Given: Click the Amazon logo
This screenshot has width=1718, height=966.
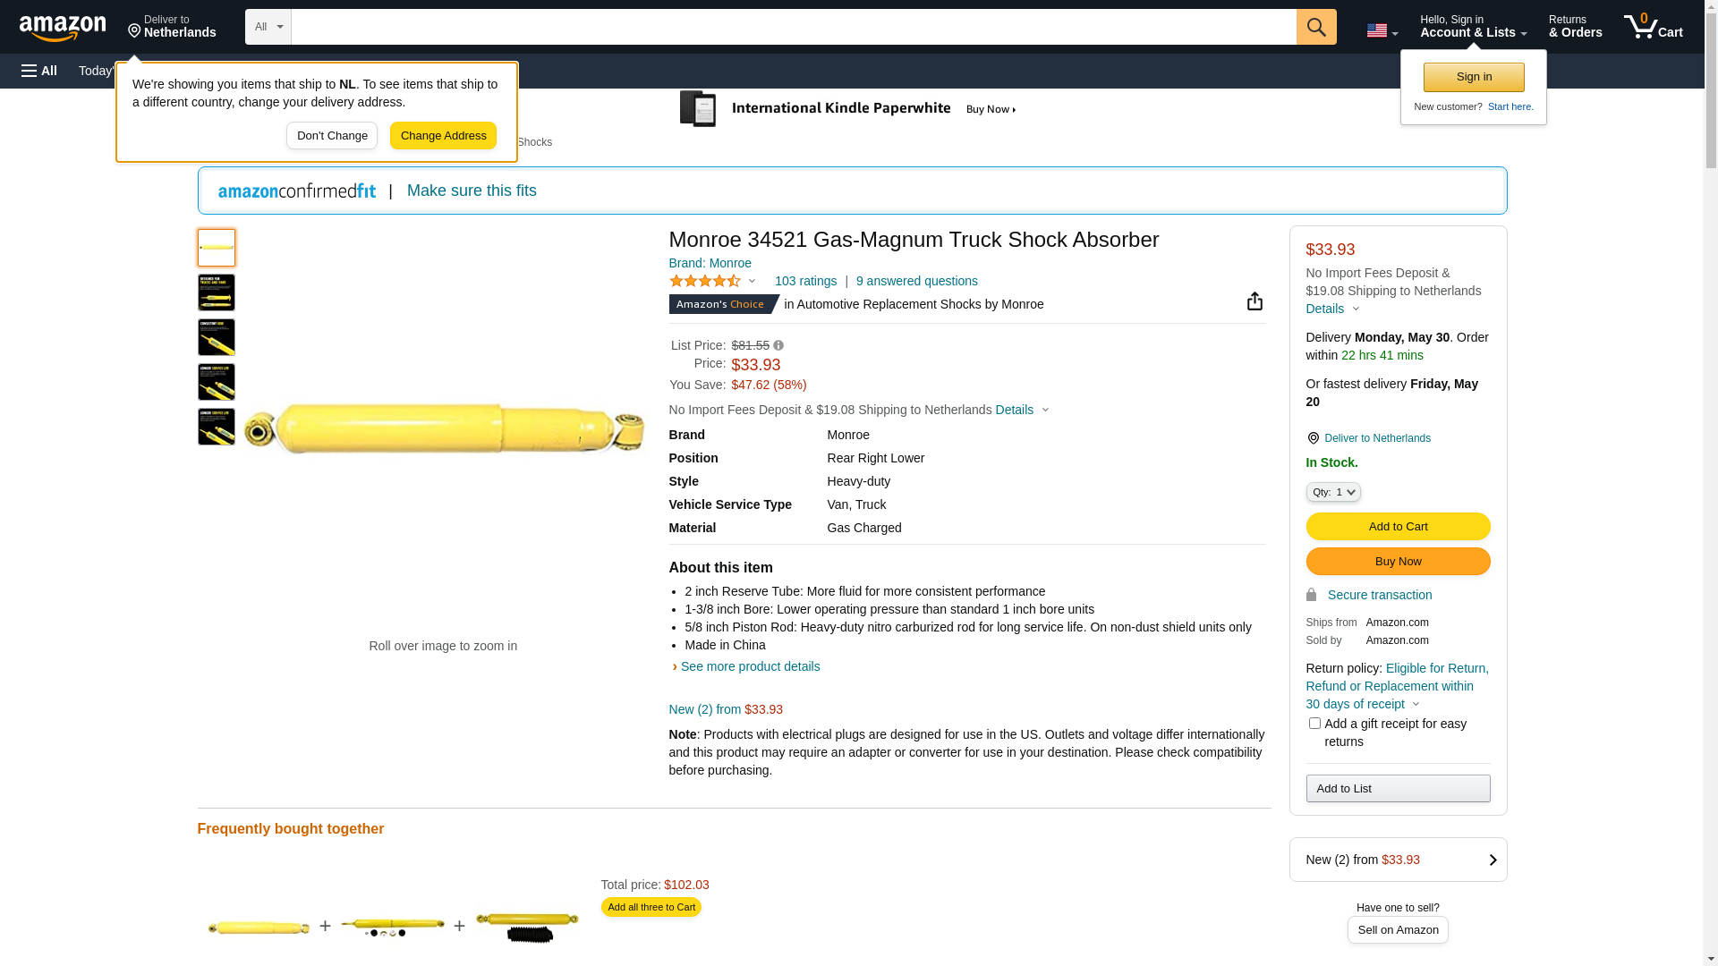Looking at the screenshot, I should point(63,28).
